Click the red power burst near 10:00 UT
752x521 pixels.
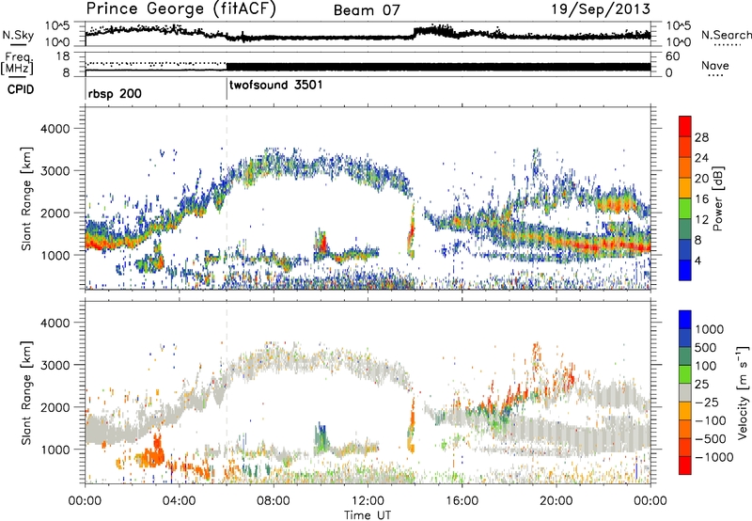point(322,242)
